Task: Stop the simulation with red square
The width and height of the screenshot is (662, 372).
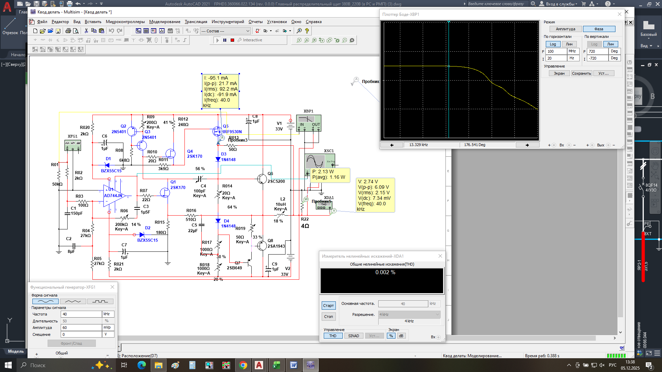Action: [x=232, y=40]
